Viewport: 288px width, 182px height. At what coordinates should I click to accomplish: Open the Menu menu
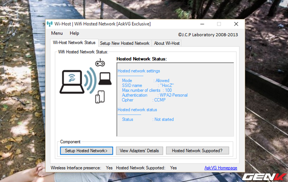pos(57,33)
